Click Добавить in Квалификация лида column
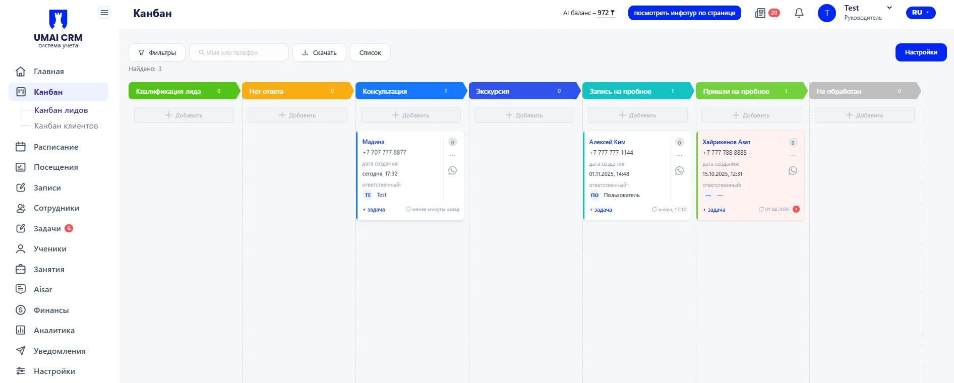 pos(184,115)
